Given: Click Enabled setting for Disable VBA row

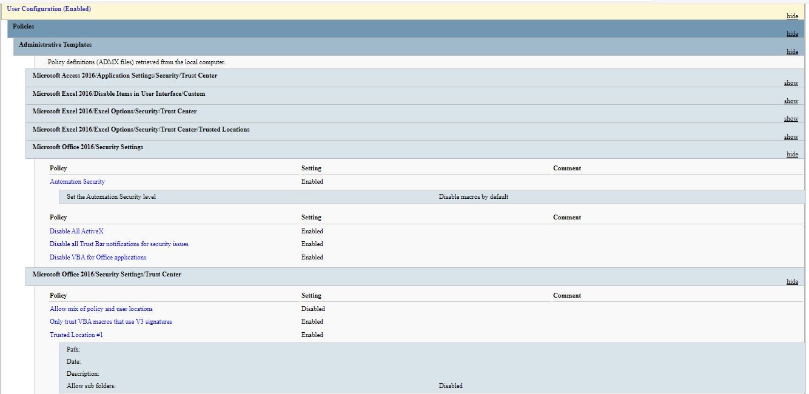Looking at the screenshot, I should point(312,258).
